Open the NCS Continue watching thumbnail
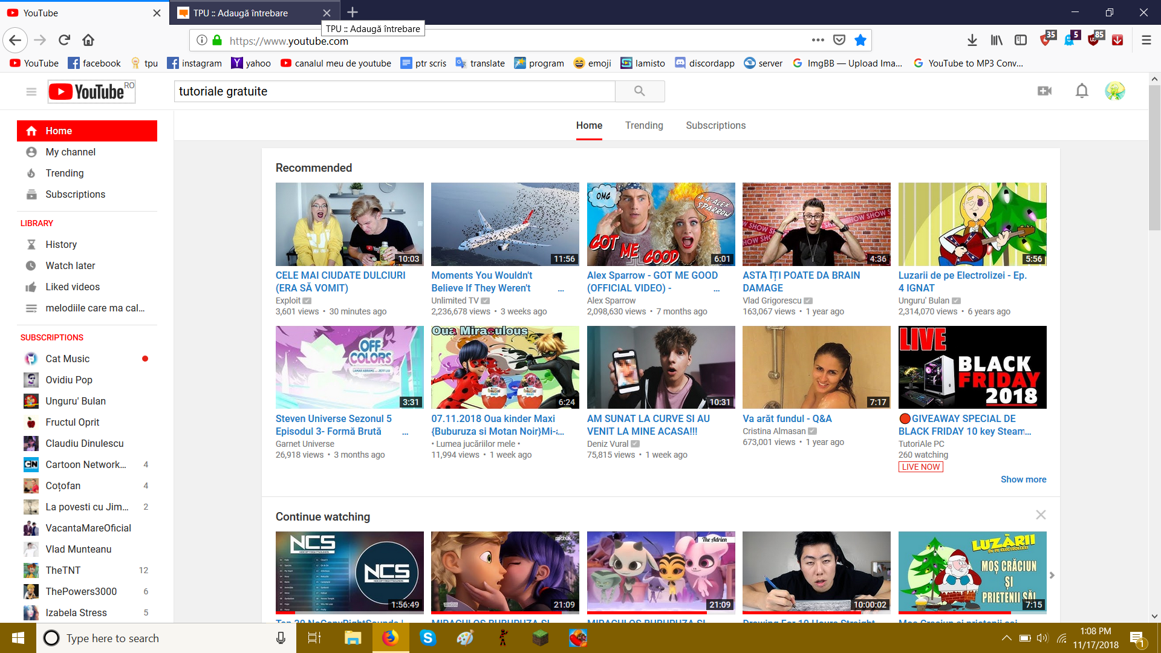The image size is (1161, 653). click(350, 572)
